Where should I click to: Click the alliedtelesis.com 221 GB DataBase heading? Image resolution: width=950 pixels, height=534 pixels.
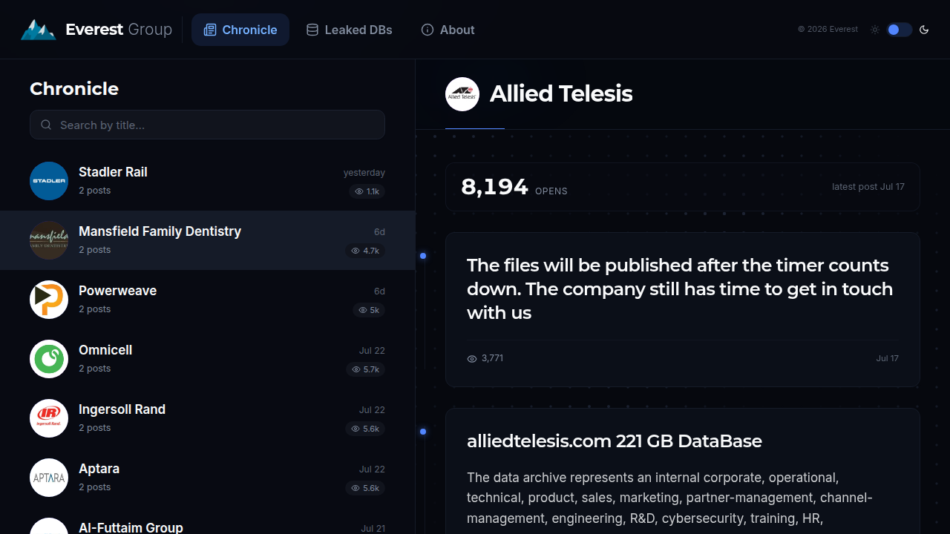tap(615, 441)
